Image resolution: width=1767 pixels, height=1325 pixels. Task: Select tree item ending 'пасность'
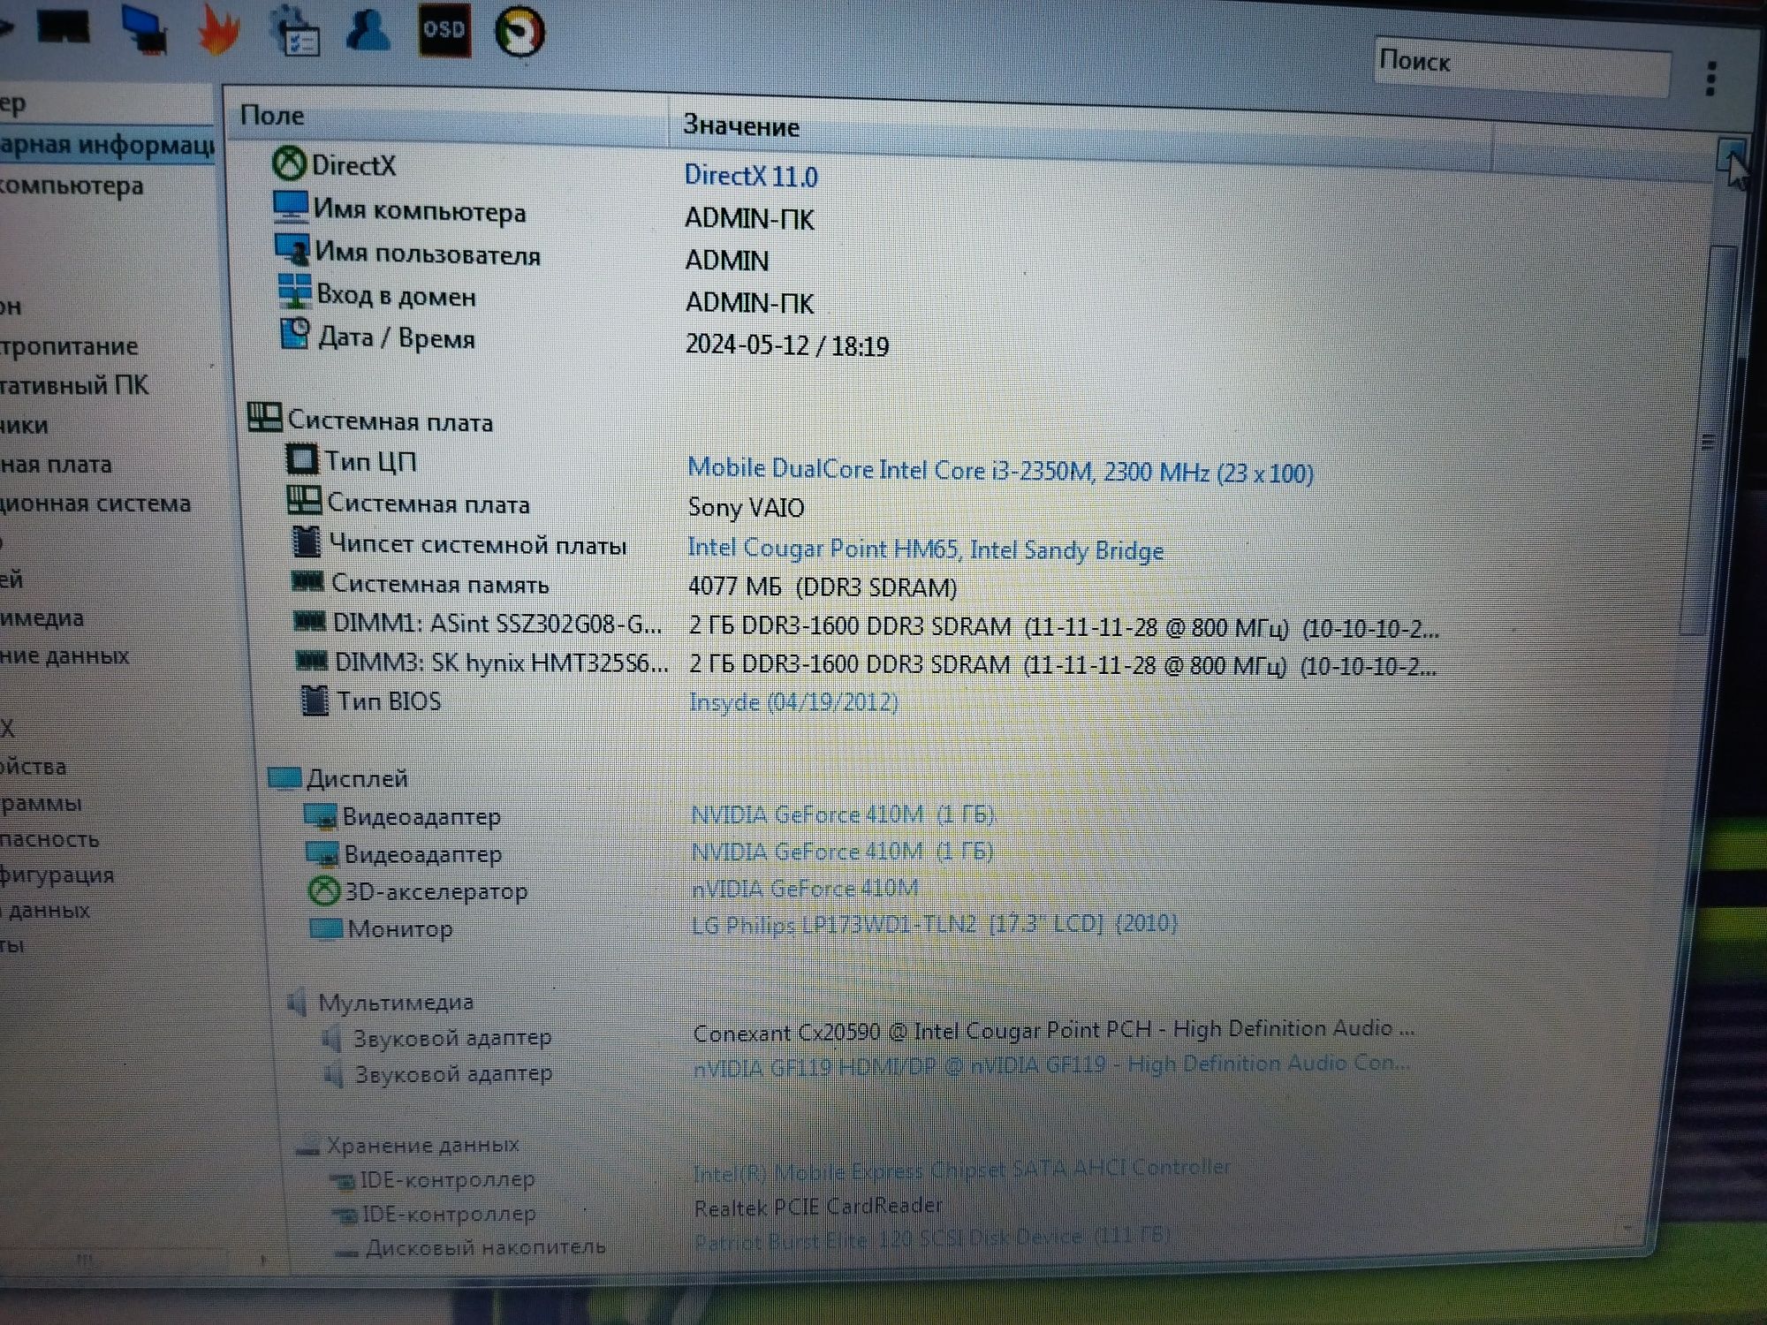[x=49, y=839]
